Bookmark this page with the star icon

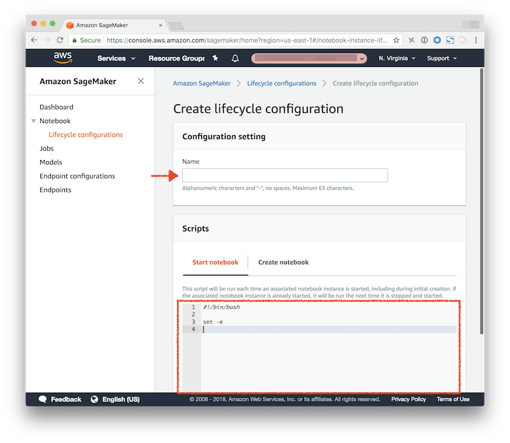point(396,40)
